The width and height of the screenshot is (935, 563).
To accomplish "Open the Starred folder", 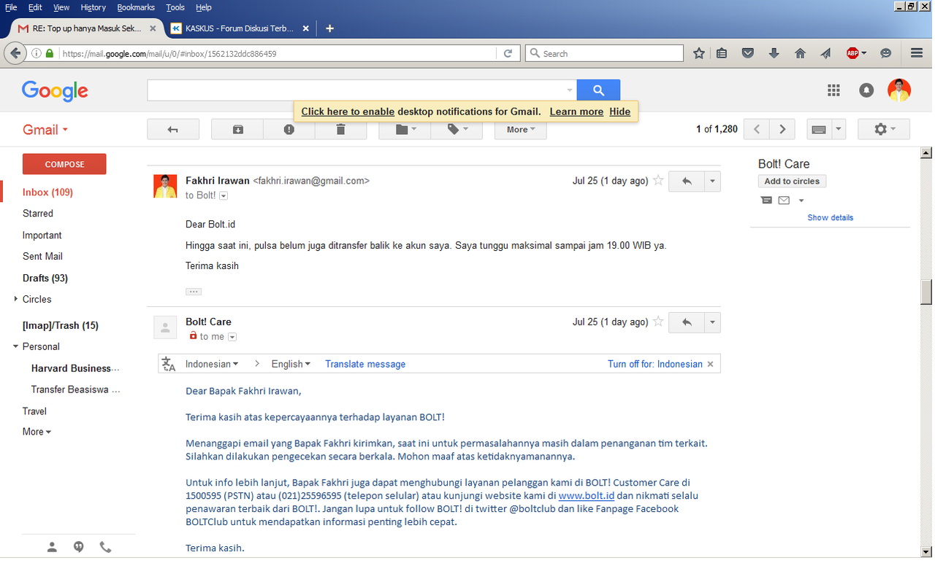I will 38,214.
